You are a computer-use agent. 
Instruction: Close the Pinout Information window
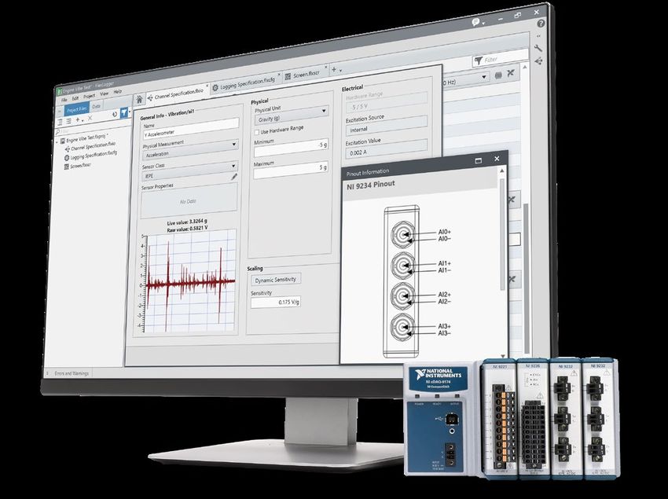coord(497,159)
